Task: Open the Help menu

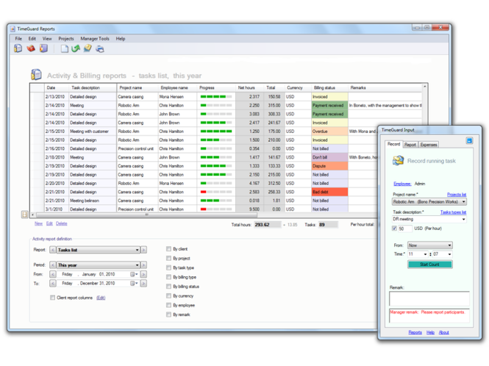Action: click(x=121, y=39)
